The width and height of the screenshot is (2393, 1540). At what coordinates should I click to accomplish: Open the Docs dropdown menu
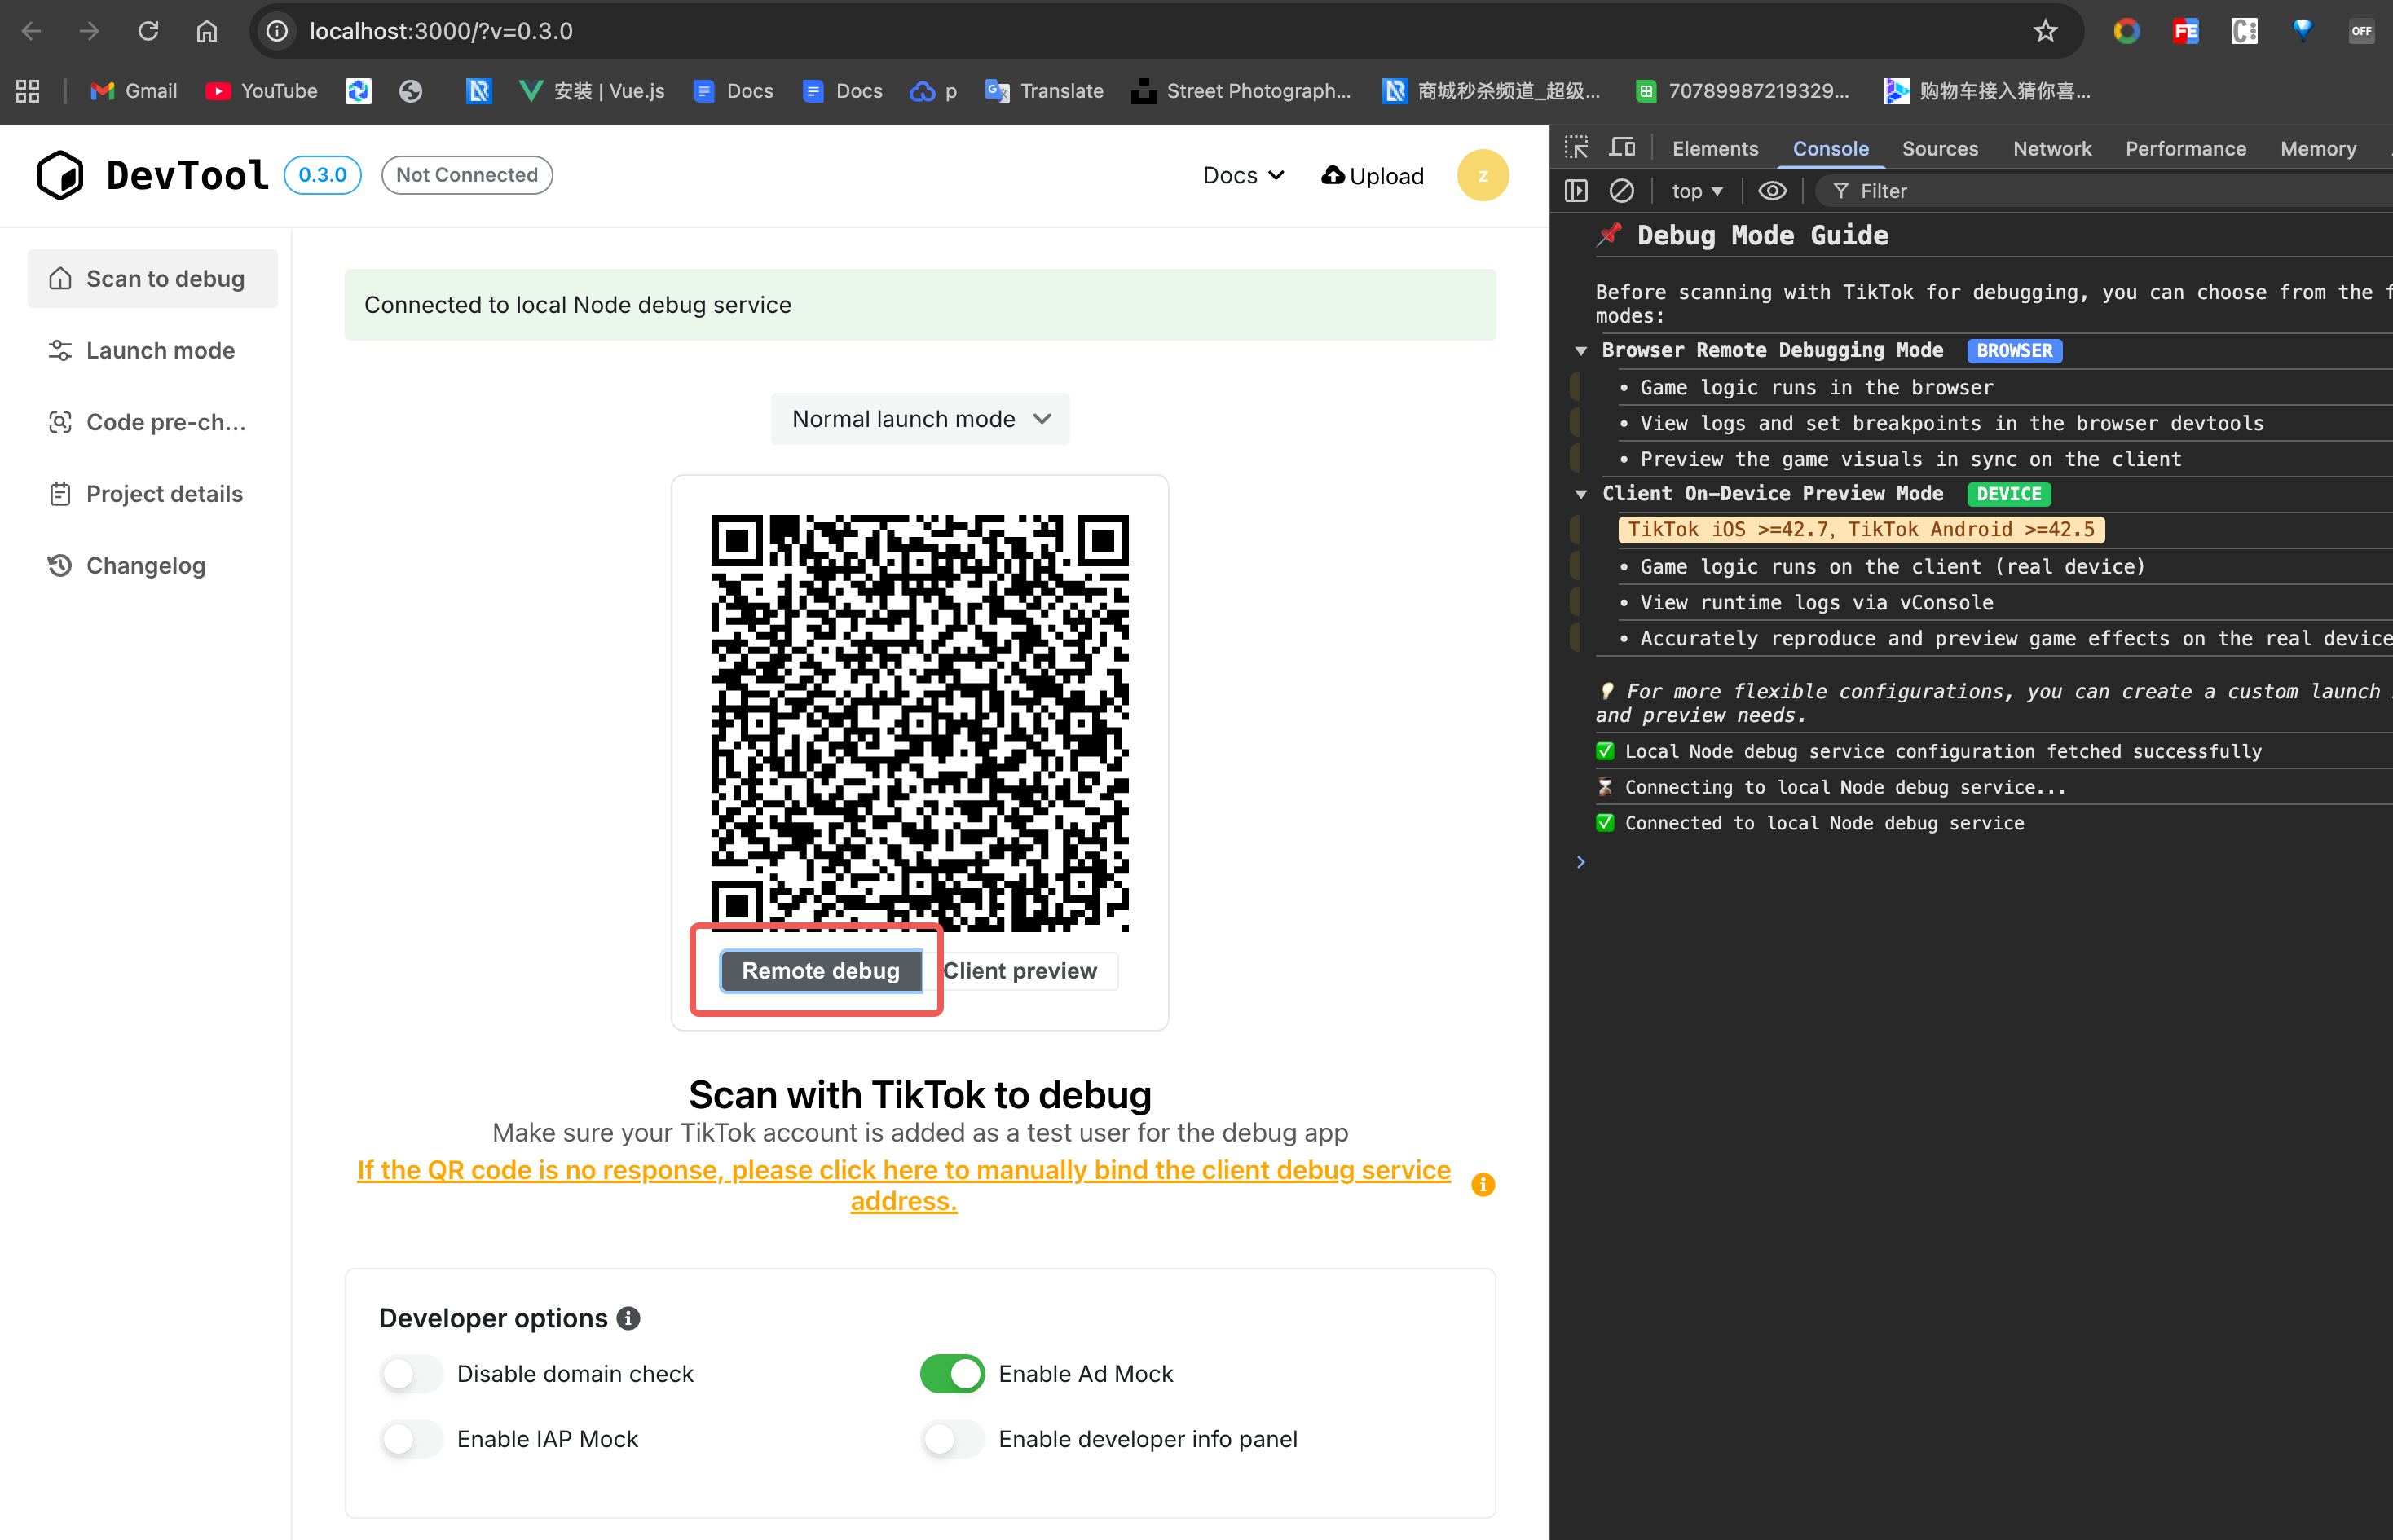1243,176
